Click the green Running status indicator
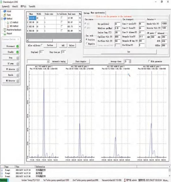 [4, 180]
